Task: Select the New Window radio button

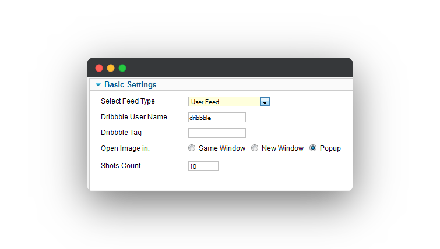Action: tap(255, 148)
